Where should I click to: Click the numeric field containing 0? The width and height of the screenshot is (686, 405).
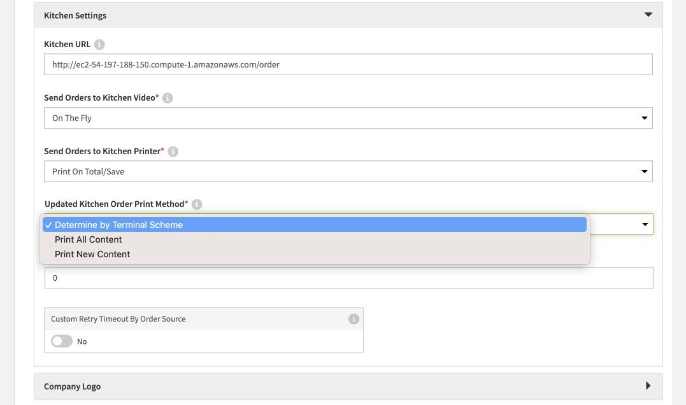pos(348,278)
